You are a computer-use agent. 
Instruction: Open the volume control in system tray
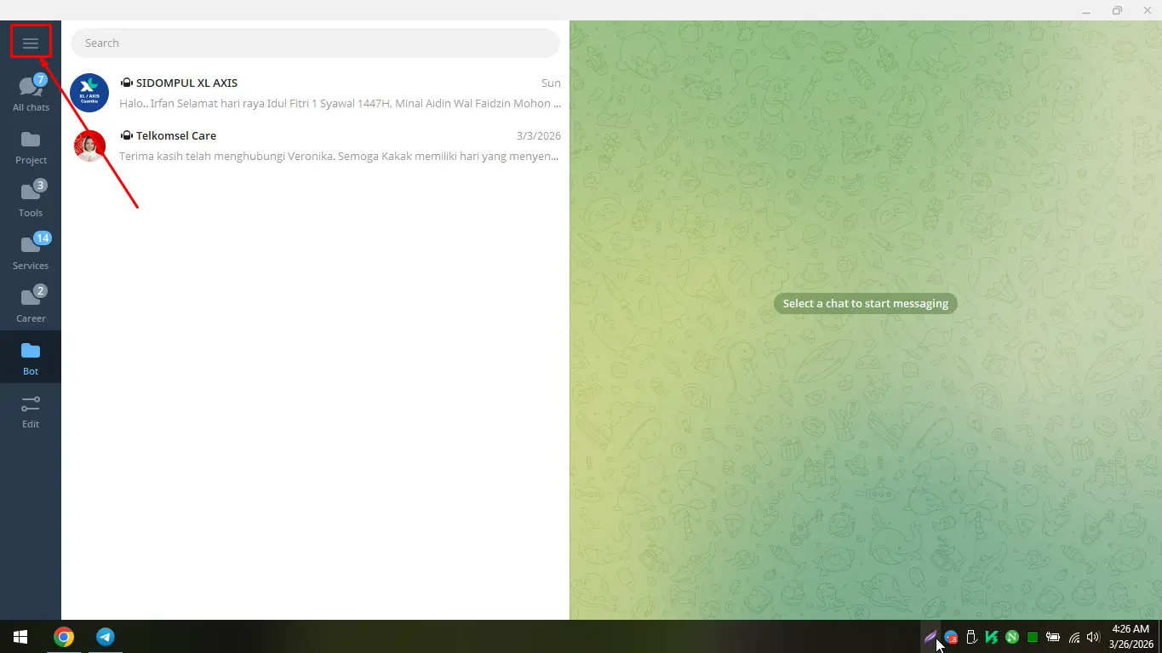(1093, 637)
